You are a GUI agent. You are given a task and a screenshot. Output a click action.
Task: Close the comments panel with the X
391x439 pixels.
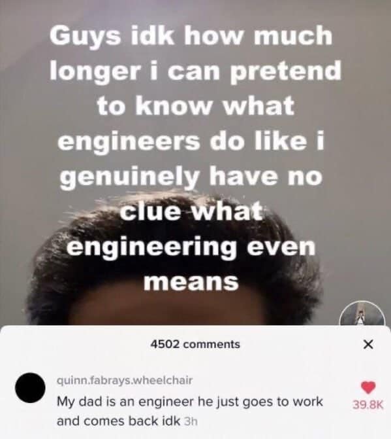369,344
